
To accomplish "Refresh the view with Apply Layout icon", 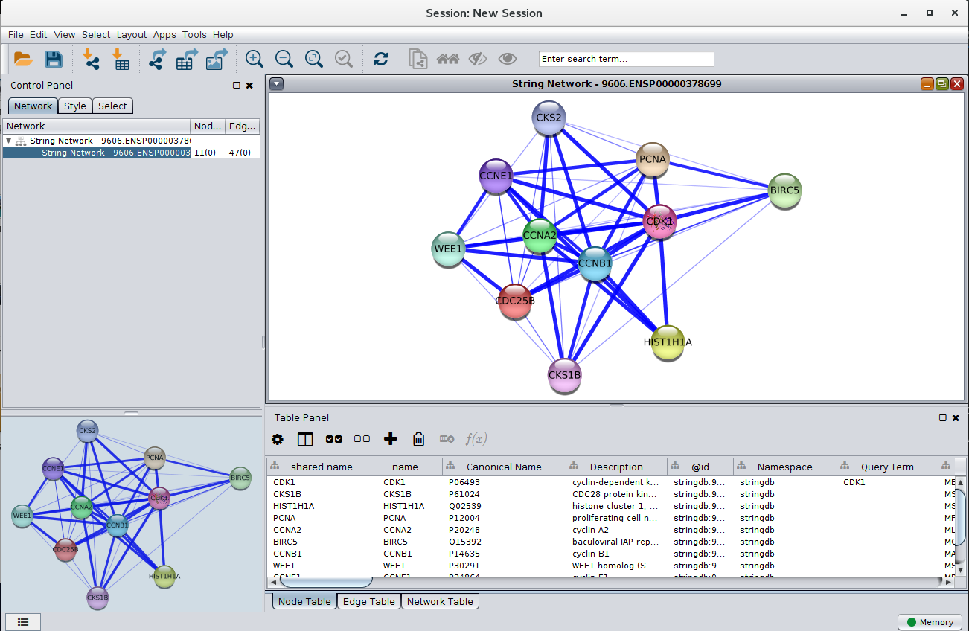I will tap(381, 59).
